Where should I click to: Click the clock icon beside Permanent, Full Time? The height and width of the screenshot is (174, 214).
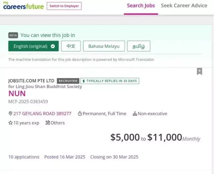pos(80,114)
